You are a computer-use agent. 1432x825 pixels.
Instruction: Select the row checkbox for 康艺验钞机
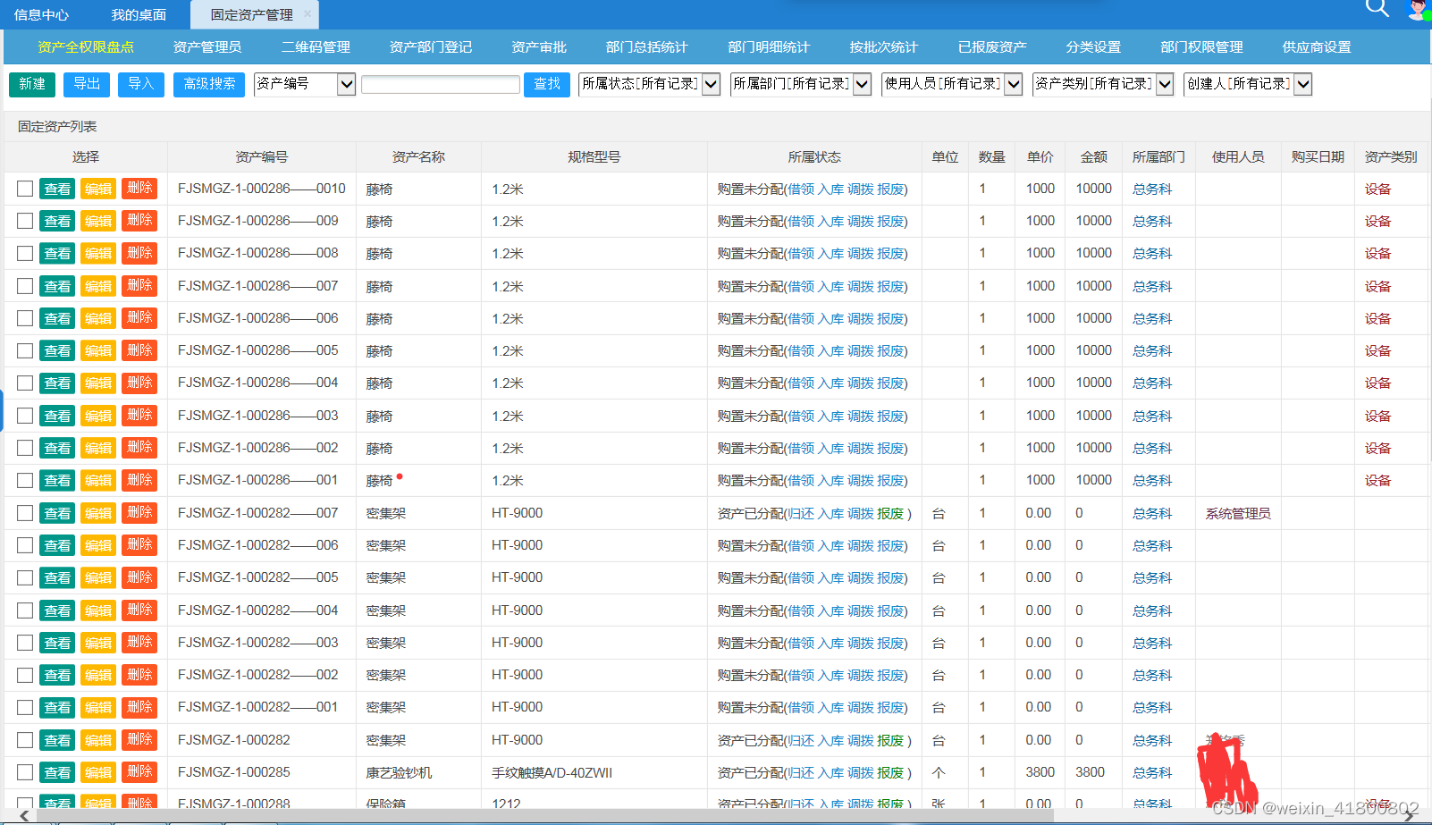[x=24, y=772]
